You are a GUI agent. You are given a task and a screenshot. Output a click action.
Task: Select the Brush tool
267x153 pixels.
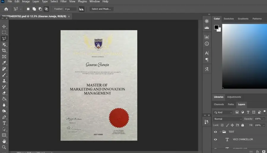[x=4, y=75]
